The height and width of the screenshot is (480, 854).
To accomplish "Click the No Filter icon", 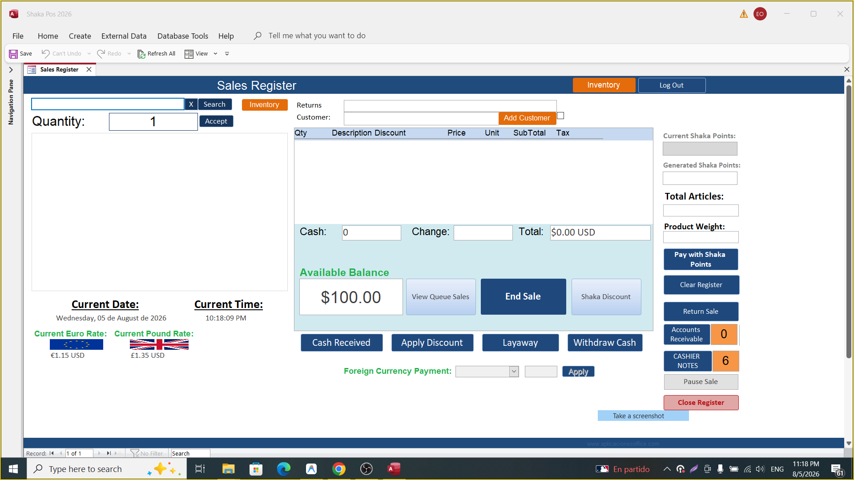I will pos(135,453).
